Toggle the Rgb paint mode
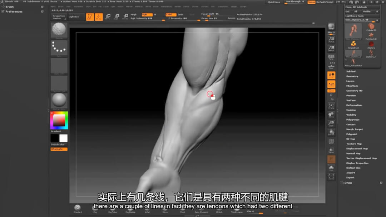Viewport: 386px width, 217px height. pyautogui.click(x=147, y=15)
